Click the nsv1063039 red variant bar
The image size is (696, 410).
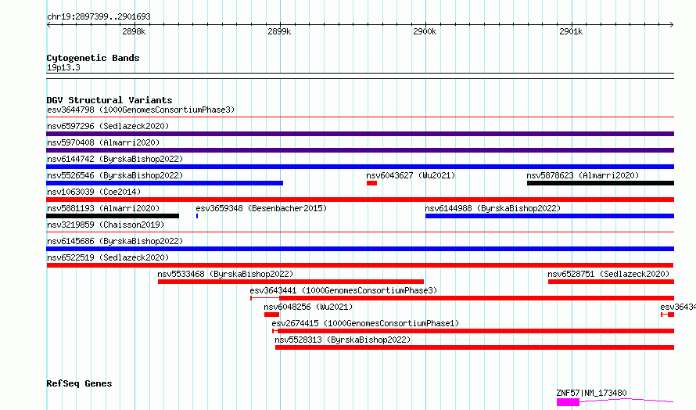tap(360, 200)
